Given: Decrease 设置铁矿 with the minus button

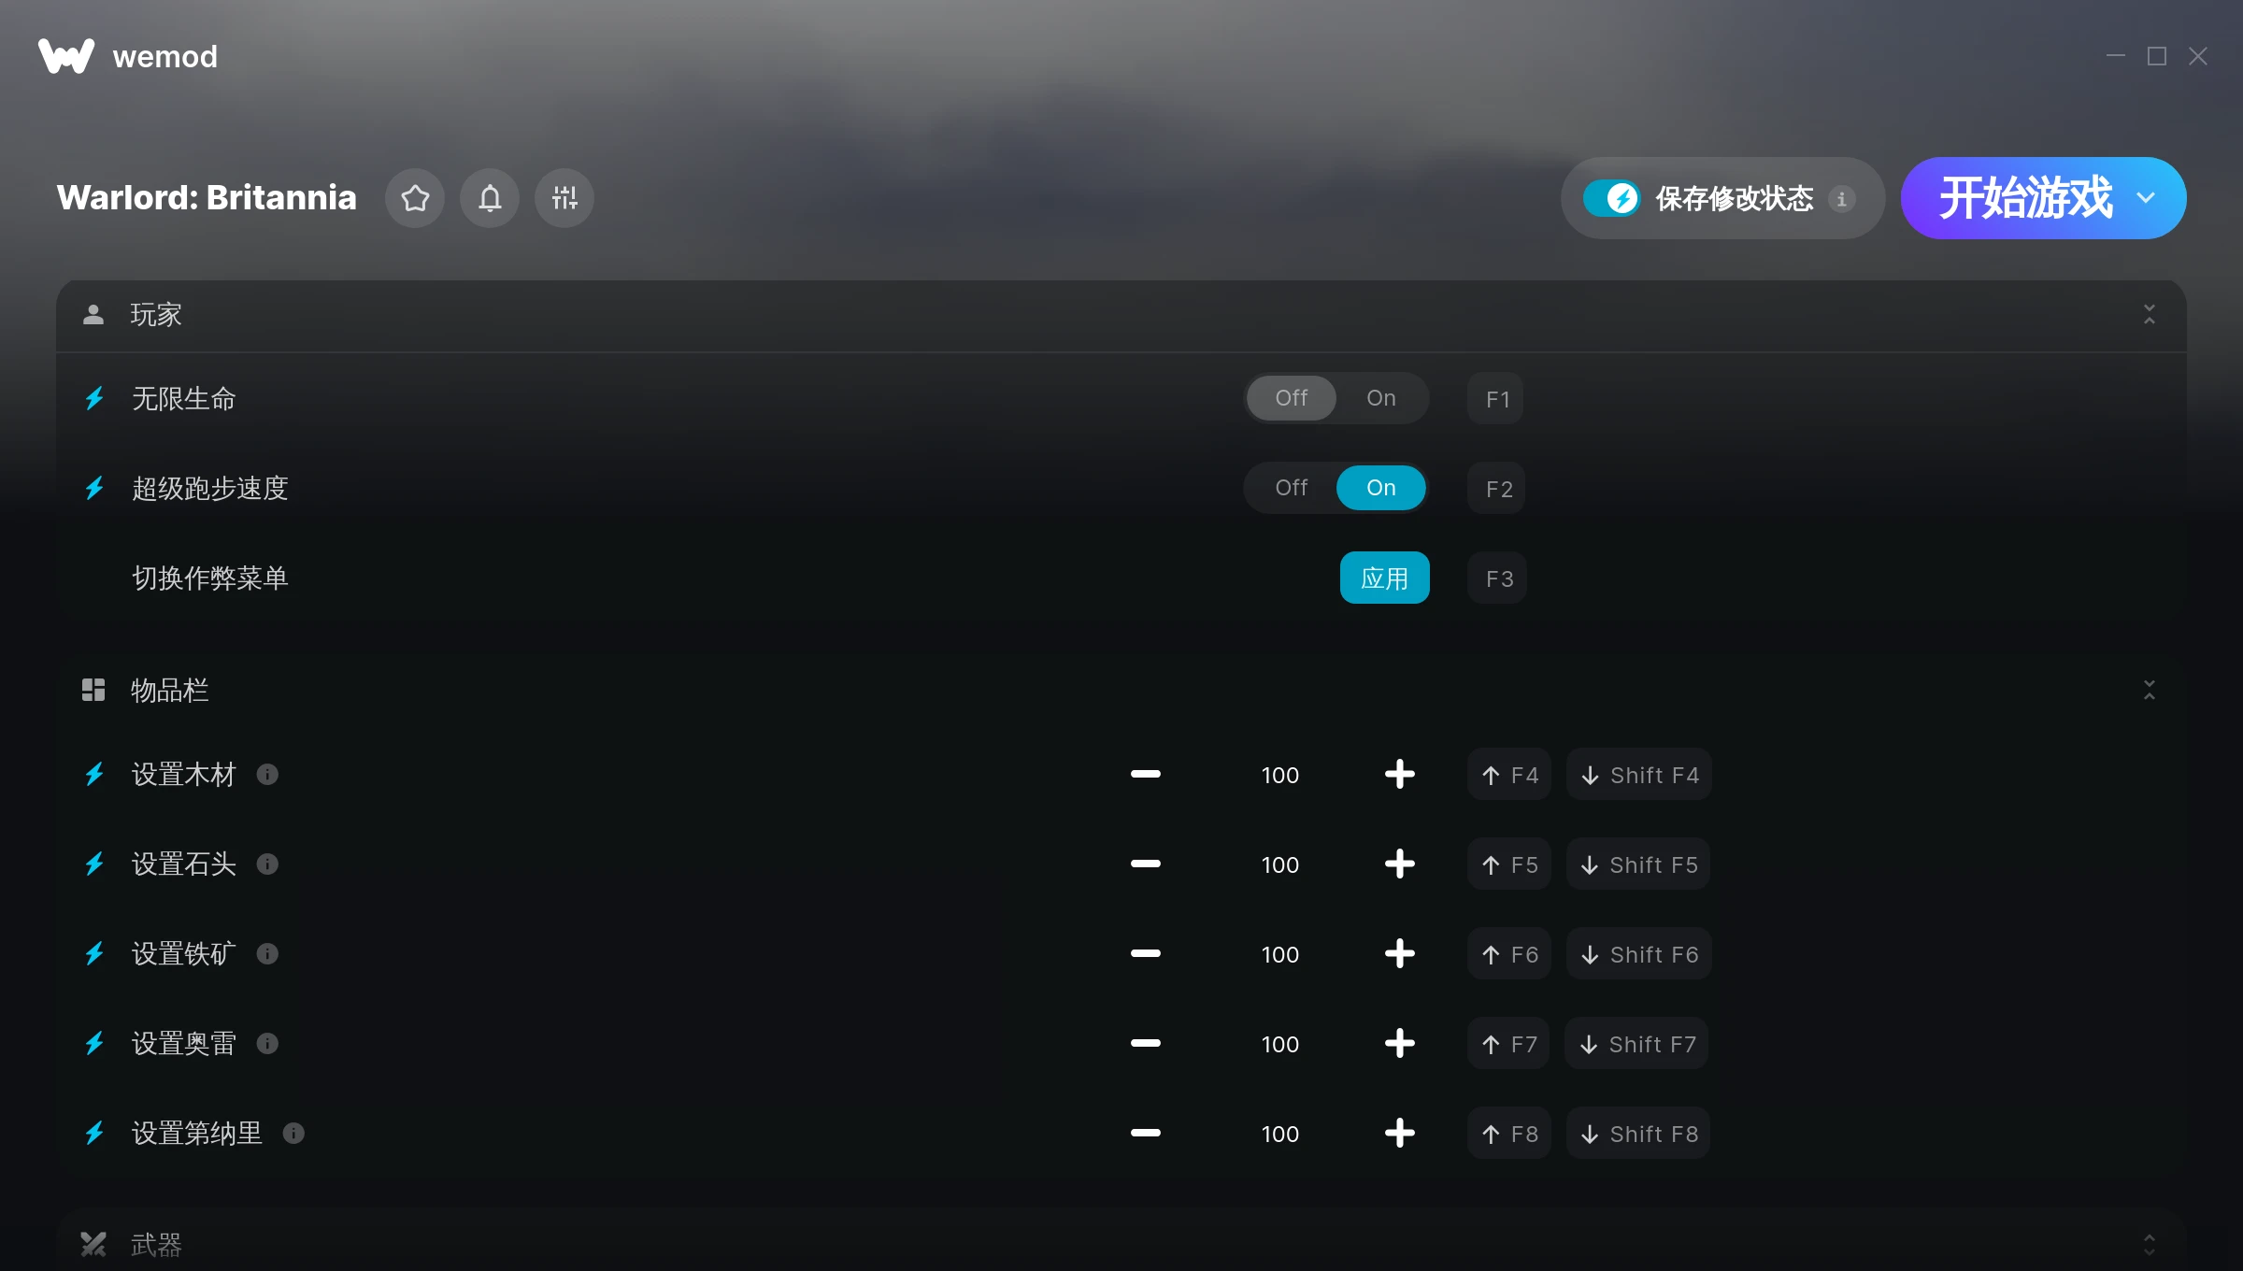Looking at the screenshot, I should tap(1145, 954).
